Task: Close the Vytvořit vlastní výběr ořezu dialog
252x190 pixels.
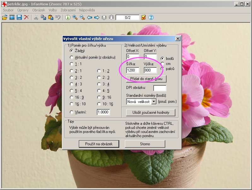Action: coord(178,39)
